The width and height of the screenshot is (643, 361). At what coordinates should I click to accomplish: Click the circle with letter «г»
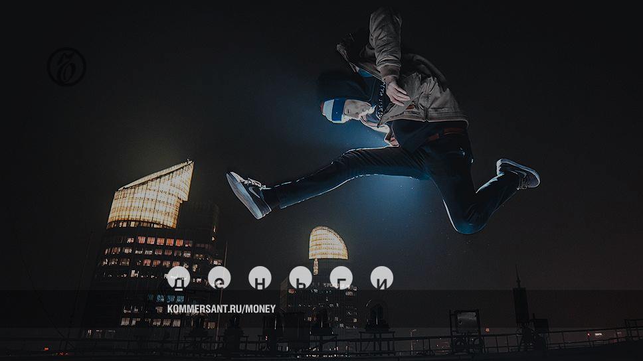[x=341, y=278]
